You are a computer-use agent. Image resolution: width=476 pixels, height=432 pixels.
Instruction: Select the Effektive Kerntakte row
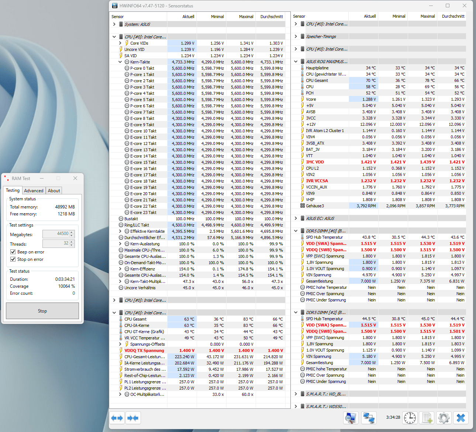click(x=197, y=231)
